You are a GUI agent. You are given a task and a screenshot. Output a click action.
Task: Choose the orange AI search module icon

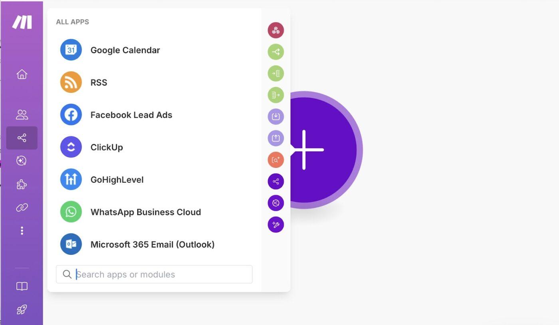[276, 160]
